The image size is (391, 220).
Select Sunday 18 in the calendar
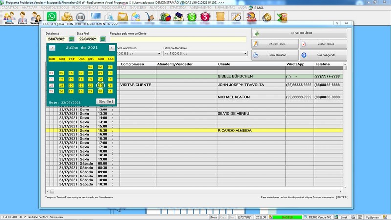coord(51,85)
